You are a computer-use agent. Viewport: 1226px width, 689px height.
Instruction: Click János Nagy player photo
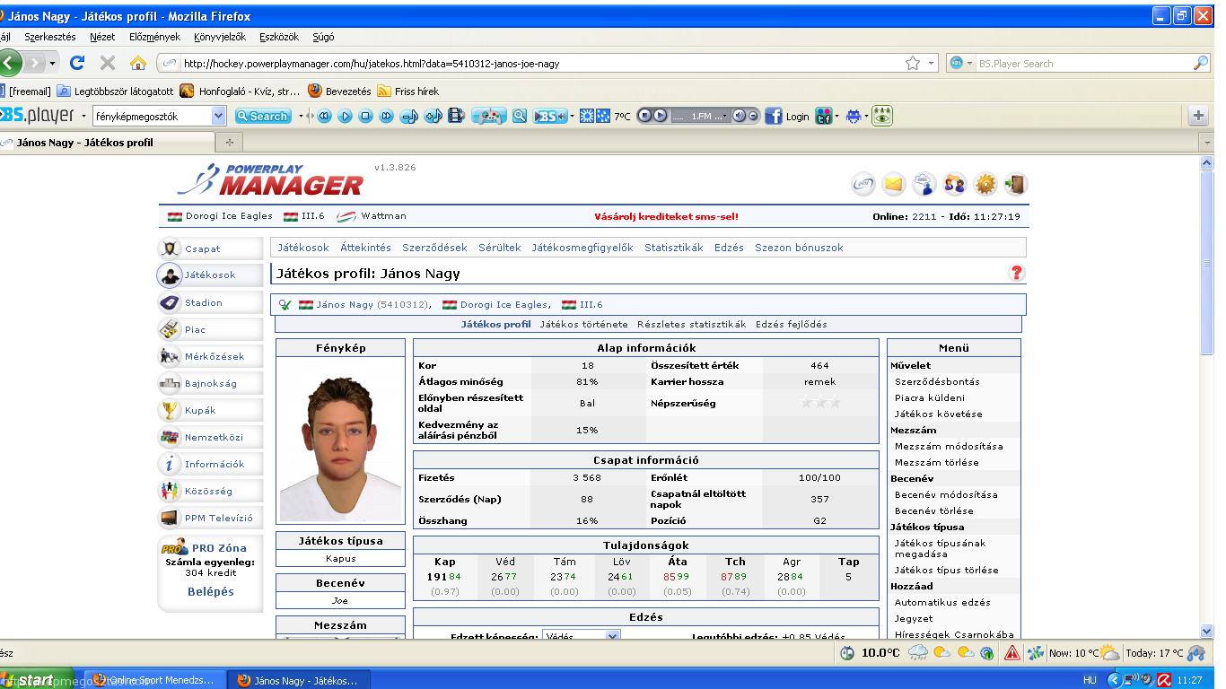[x=340, y=440]
